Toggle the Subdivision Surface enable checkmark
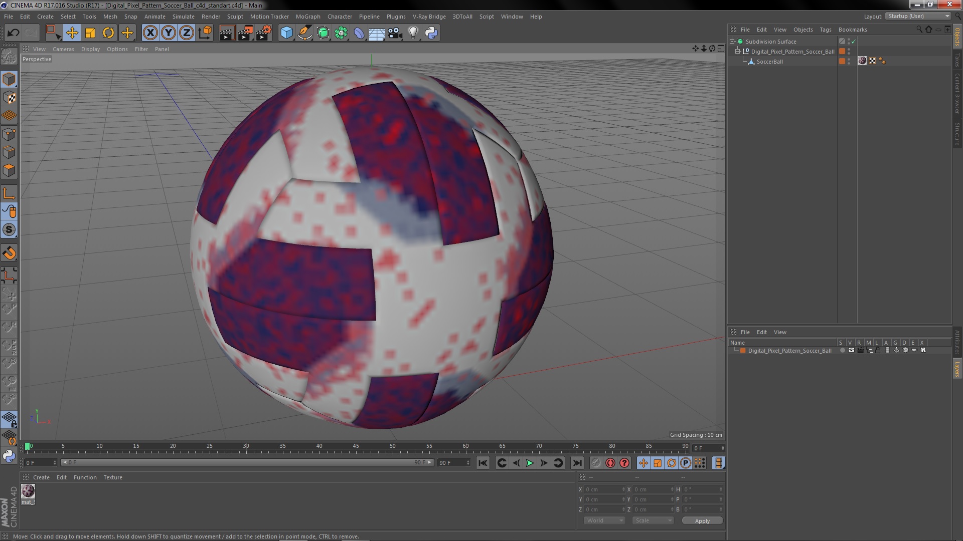The width and height of the screenshot is (963, 541). 854,42
